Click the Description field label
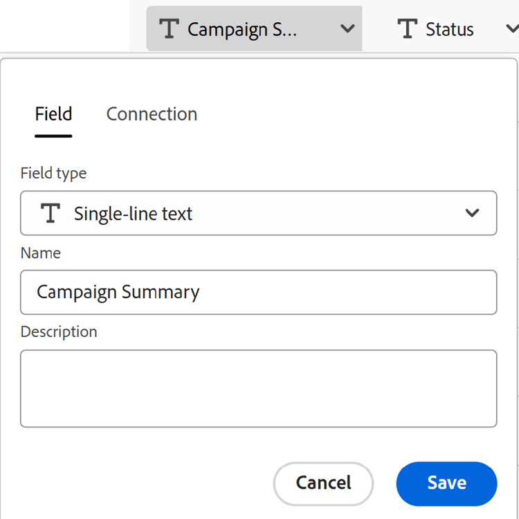The width and height of the screenshot is (519, 519). click(x=59, y=332)
